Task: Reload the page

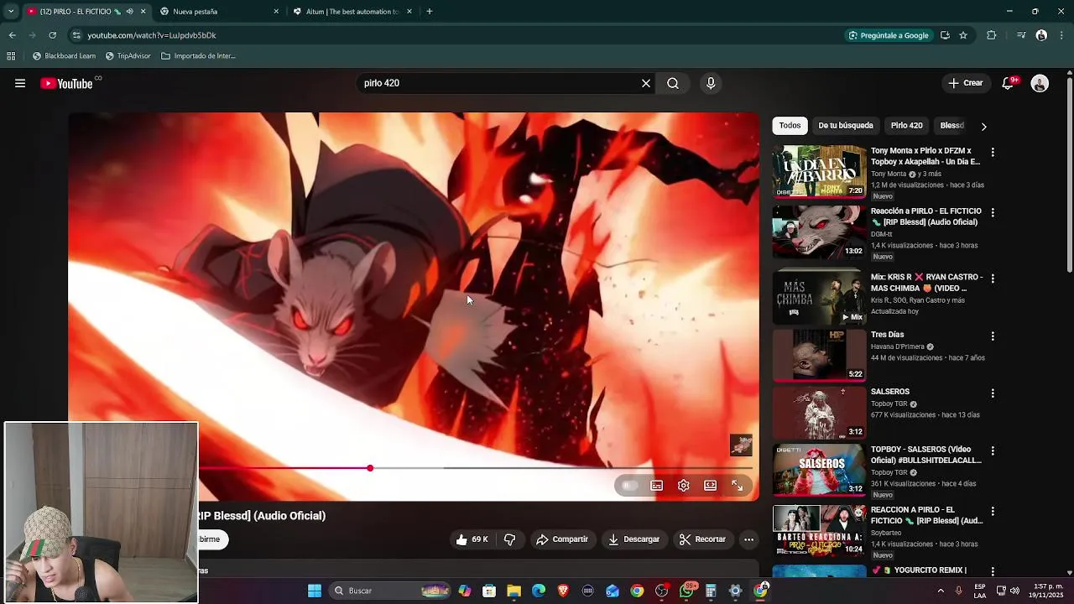Action: 52,35
